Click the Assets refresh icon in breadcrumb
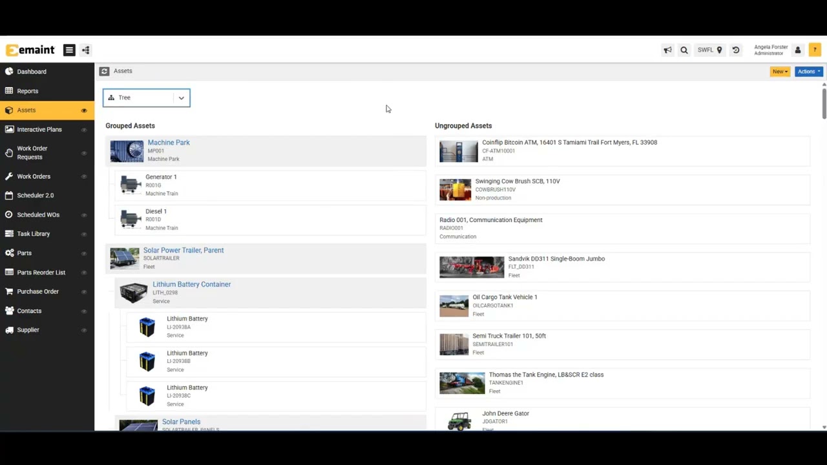 [104, 71]
